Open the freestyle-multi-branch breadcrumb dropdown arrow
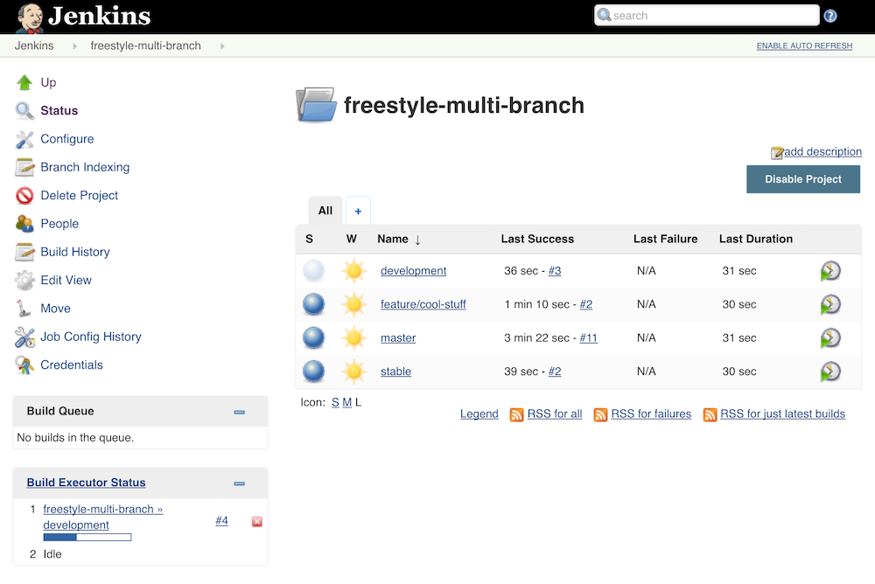Image resolution: width=875 pixels, height=584 pixels. pyautogui.click(x=222, y=46)
